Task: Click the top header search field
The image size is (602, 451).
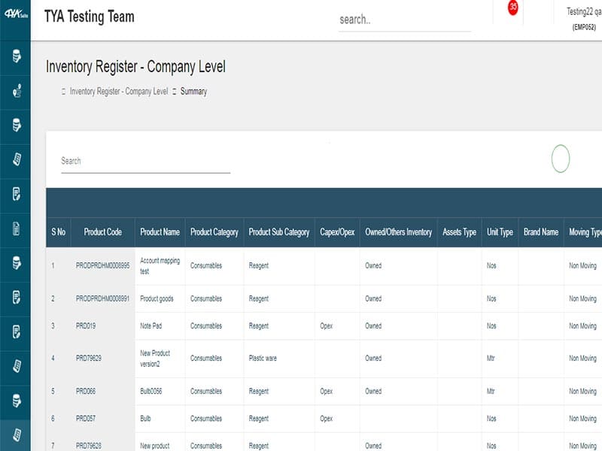Action: 404,20
